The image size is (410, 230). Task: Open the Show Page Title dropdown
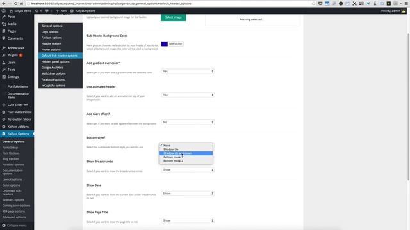pos(188,220)
